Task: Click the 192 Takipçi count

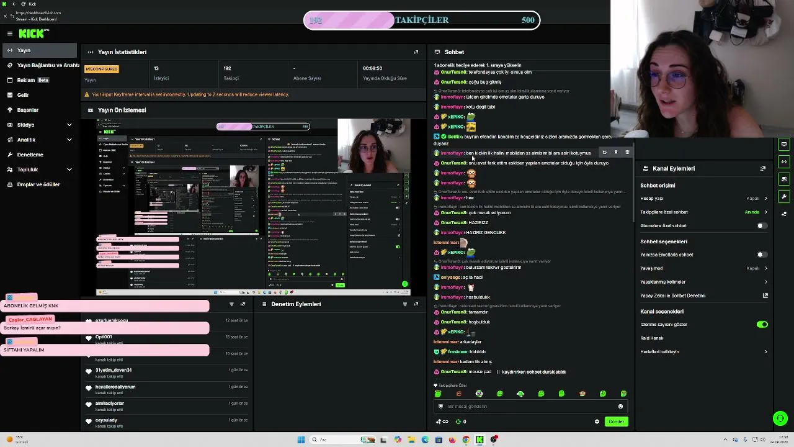Action: click(x=227, y=68)
